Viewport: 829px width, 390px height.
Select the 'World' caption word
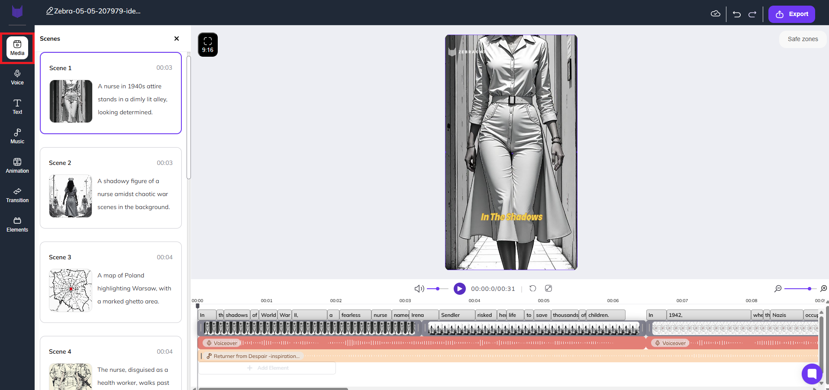[x=268, y=315]
